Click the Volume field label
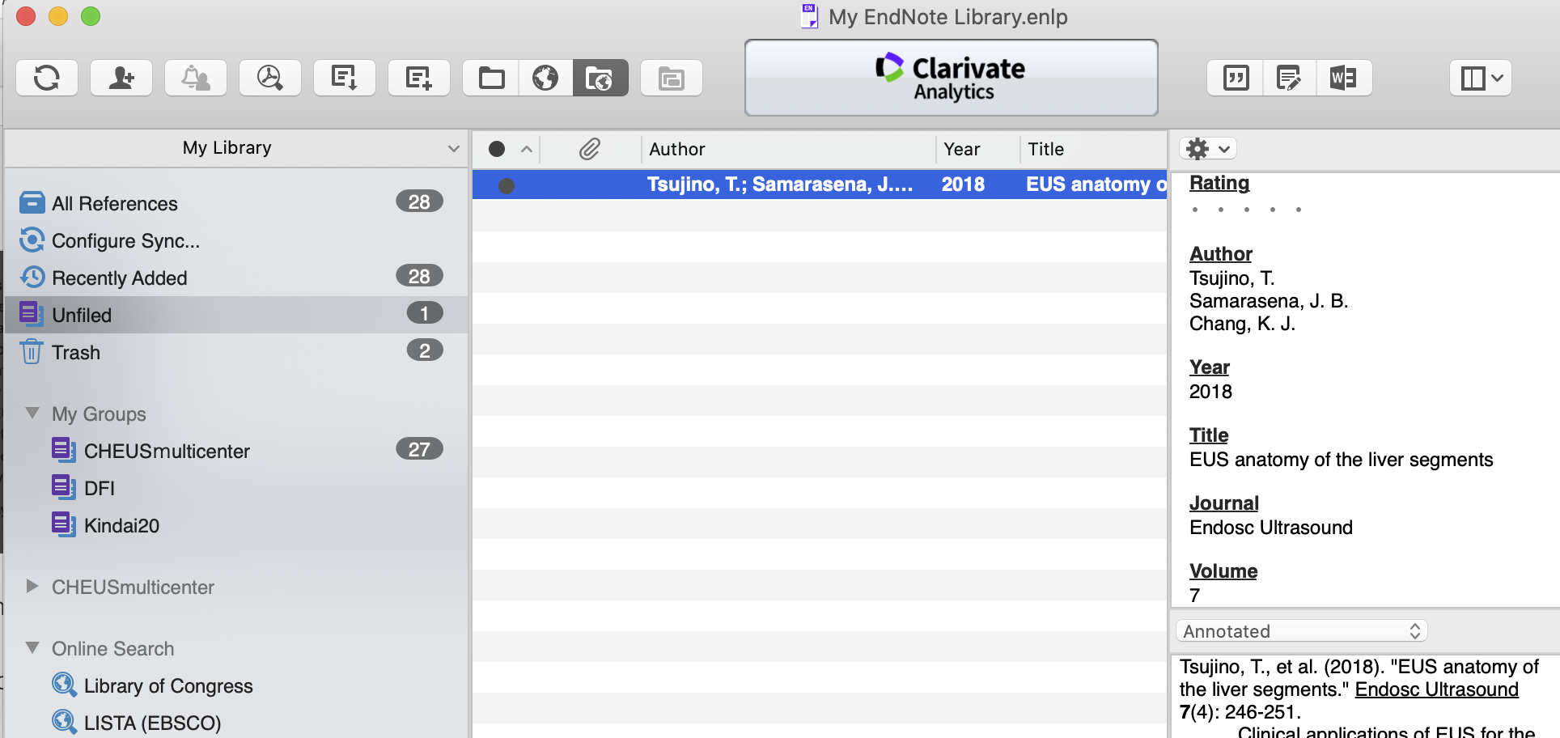 tap(1223, 571)
